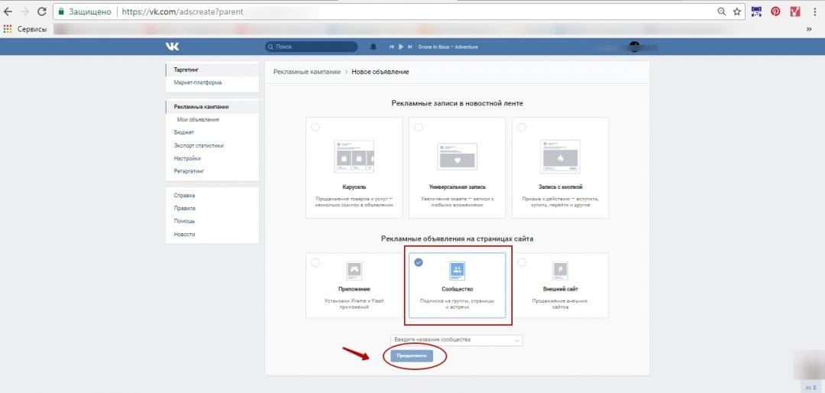
Task: Click the bookmark star in address bar
Action: 737,11
